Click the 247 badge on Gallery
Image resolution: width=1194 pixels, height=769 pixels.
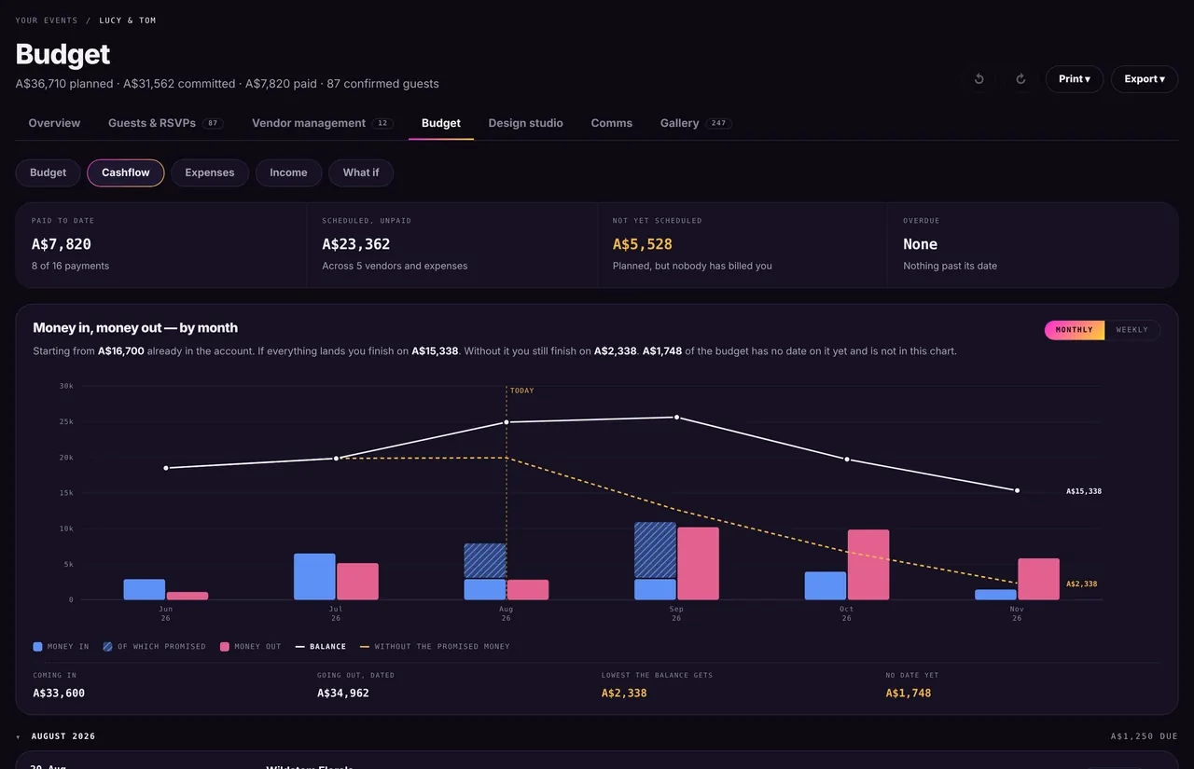pyautogui.click(x=718, y=123)
